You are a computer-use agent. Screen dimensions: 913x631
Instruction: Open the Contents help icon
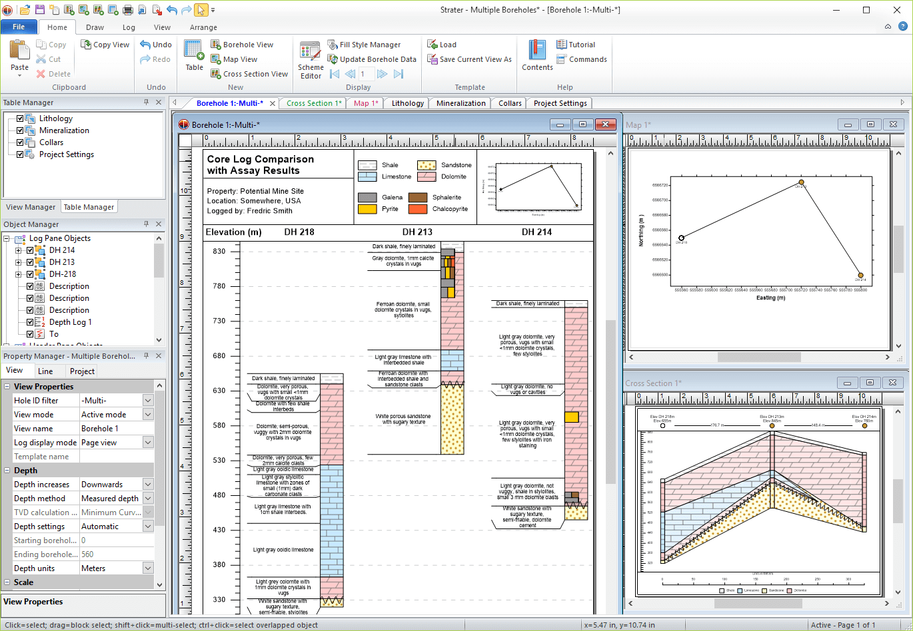pos(537,56)
